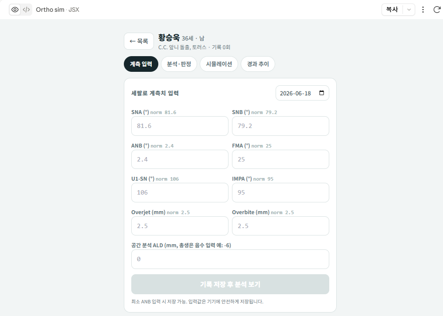
Task: Click the Ortho sim title text
Action: pos(50,10)
